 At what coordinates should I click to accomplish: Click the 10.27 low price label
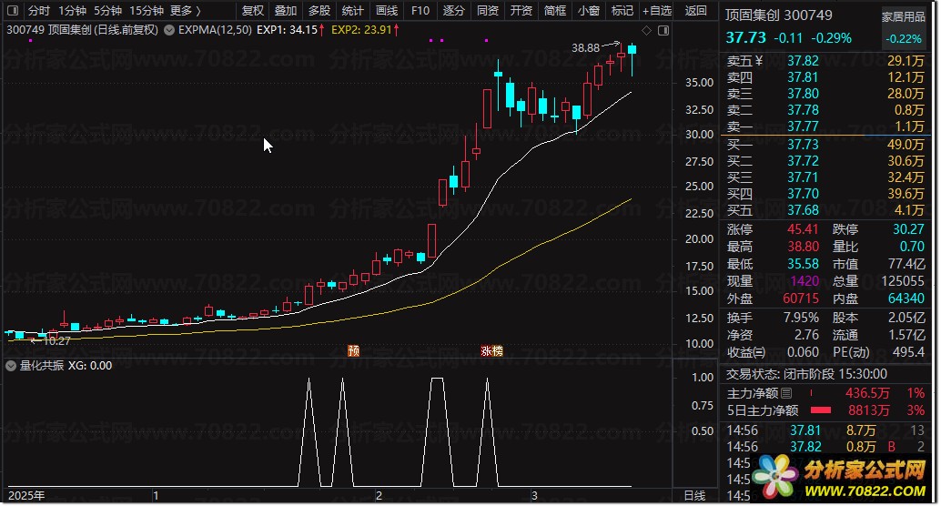(x=56, y=341)
